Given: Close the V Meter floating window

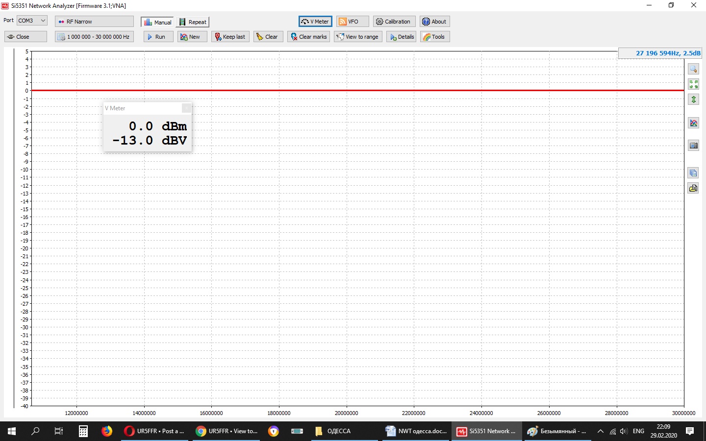Looking at the screenshot, I should click(186, 108).
